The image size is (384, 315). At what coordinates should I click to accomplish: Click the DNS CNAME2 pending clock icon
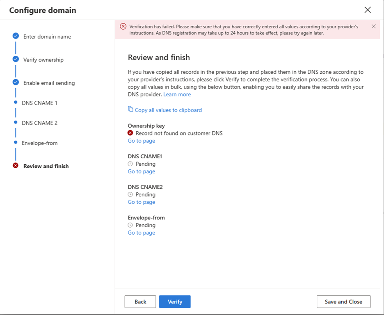point(130,194)
